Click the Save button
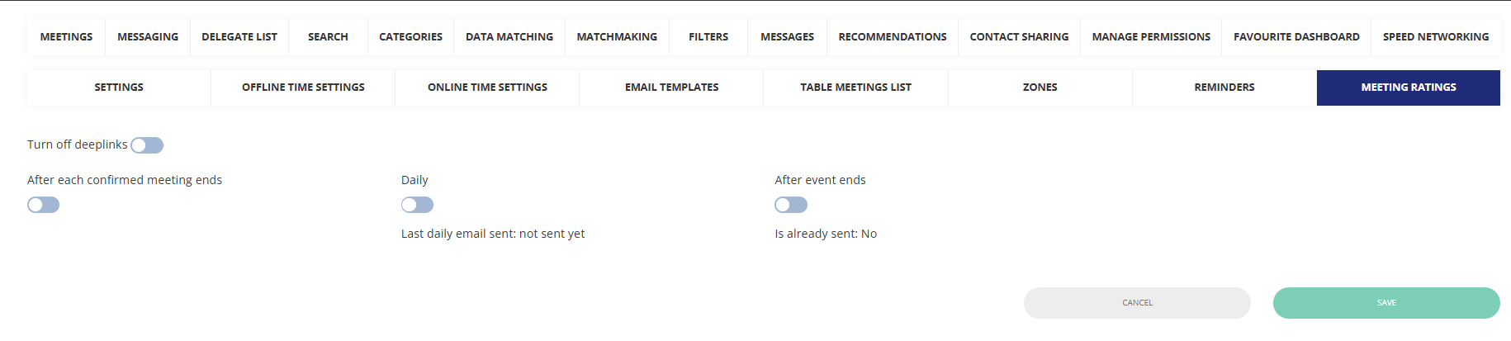This screenshot has width=1511, height=341. click(x=1385, y=303)
